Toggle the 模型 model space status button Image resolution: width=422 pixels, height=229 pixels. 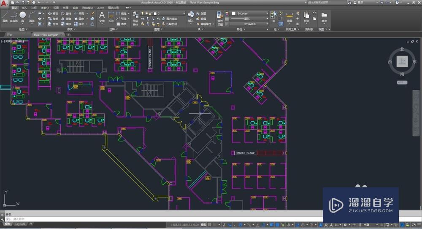click(x=203, y=224)
